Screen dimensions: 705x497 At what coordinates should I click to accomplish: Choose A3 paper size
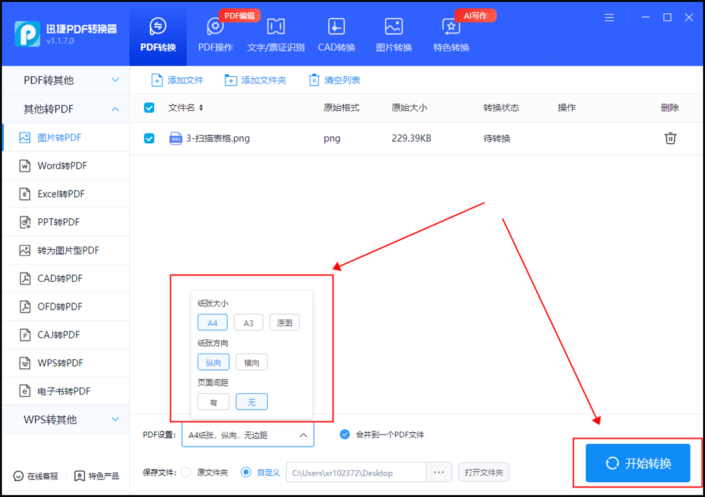point(248,321)
